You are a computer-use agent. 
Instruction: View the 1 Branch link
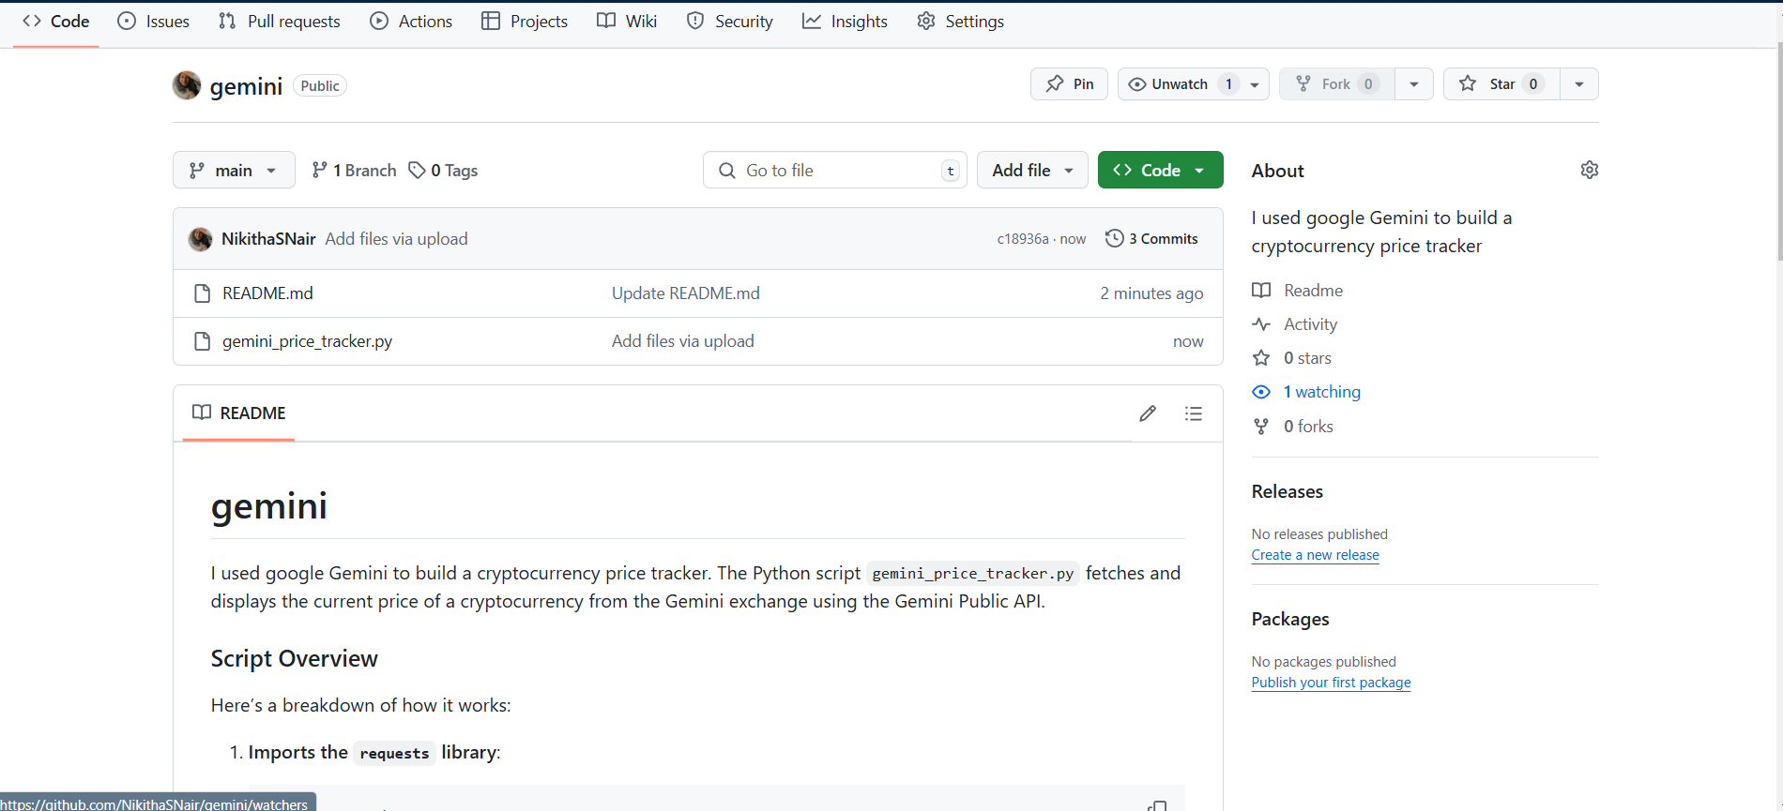(x=354, y=171)
